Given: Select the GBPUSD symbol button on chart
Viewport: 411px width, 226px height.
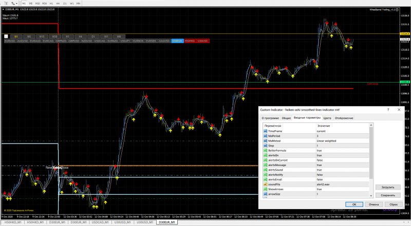Looking at the screenshot, I should (x=74, y=41).
